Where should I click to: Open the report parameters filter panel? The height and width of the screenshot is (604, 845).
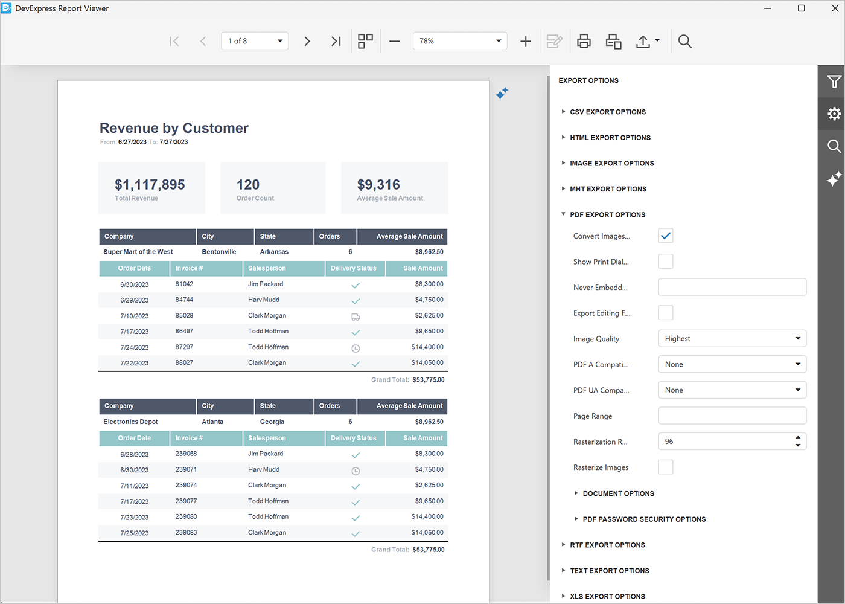coord(834,81)
